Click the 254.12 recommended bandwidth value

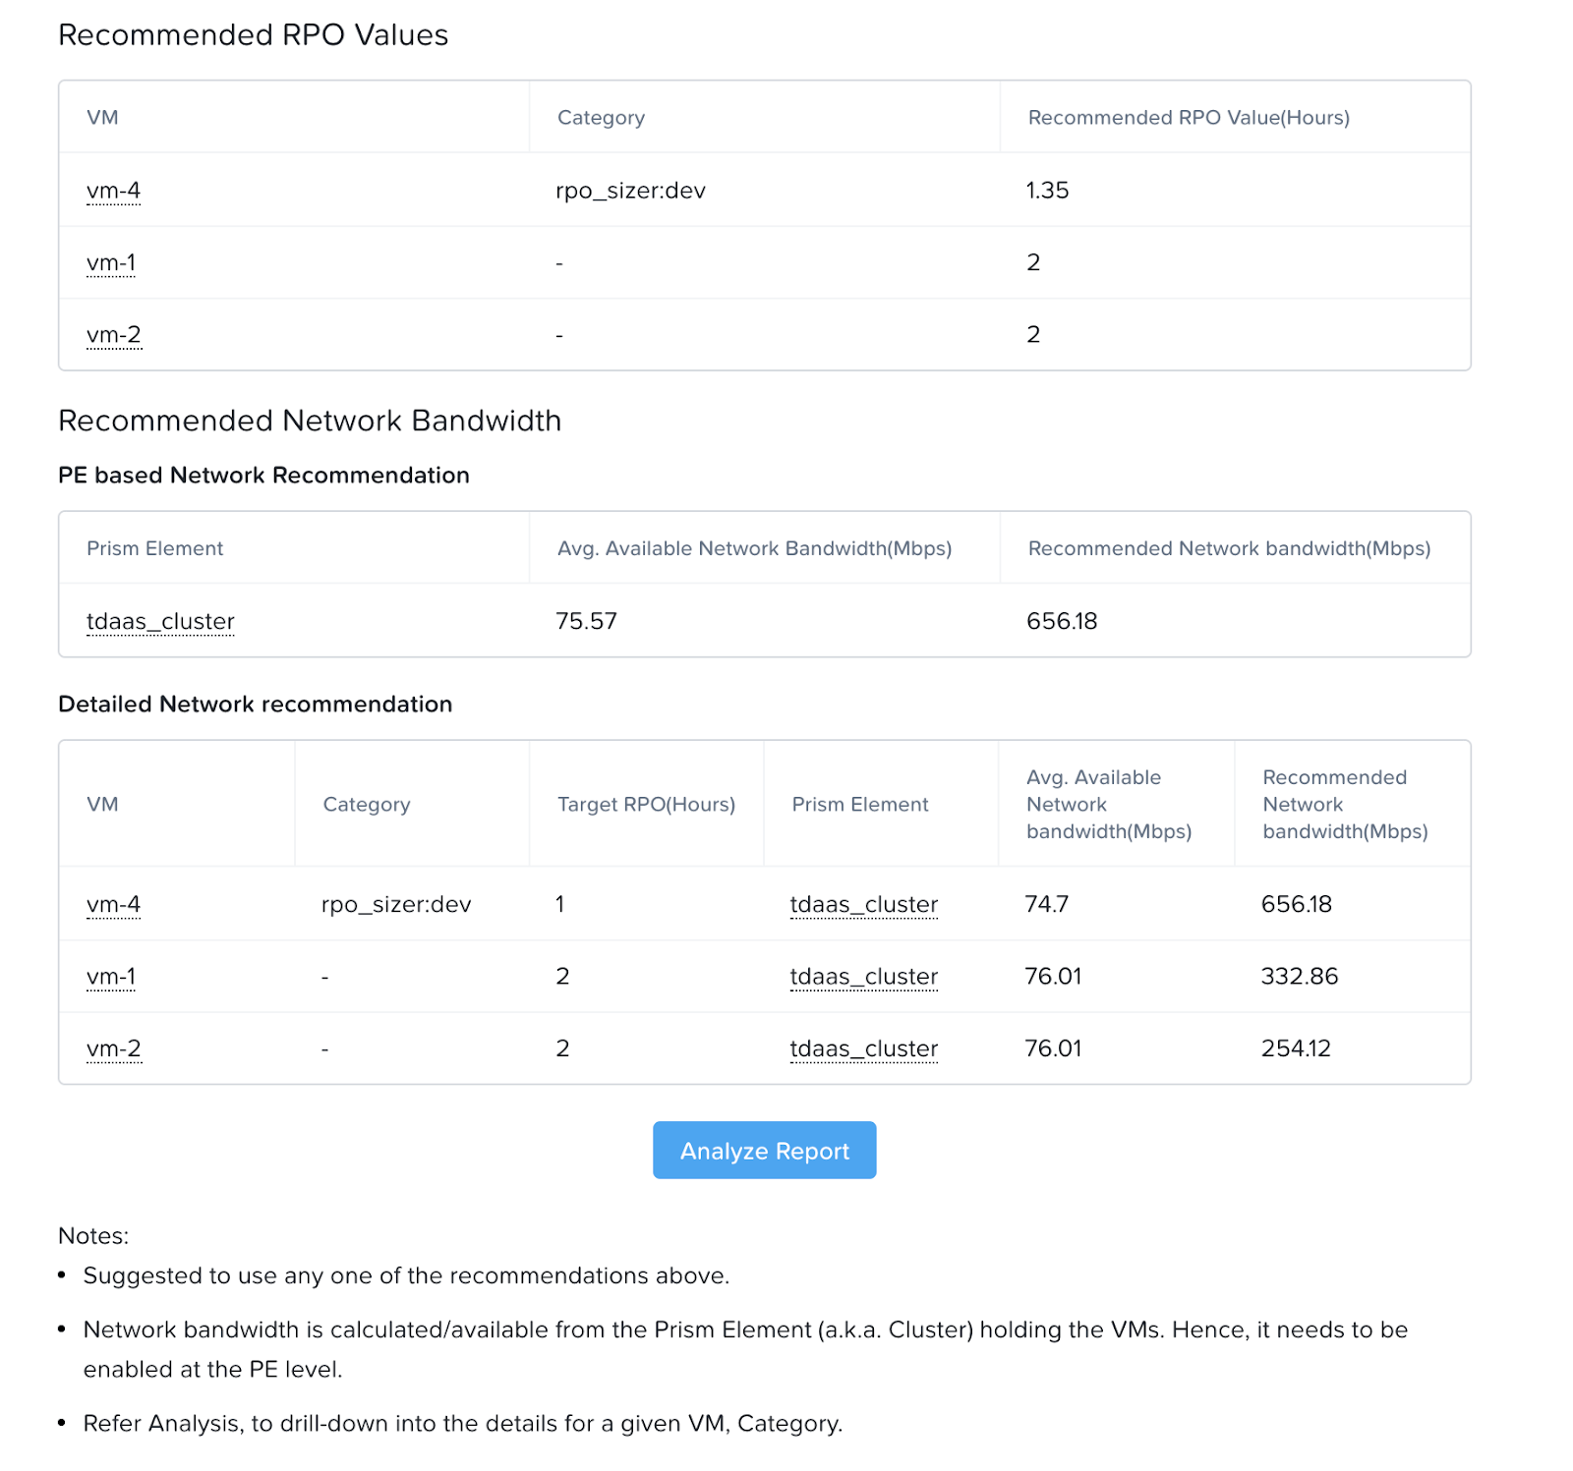click(x=1295, y=1048)
